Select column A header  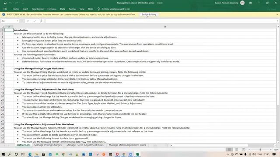(9, 27)
